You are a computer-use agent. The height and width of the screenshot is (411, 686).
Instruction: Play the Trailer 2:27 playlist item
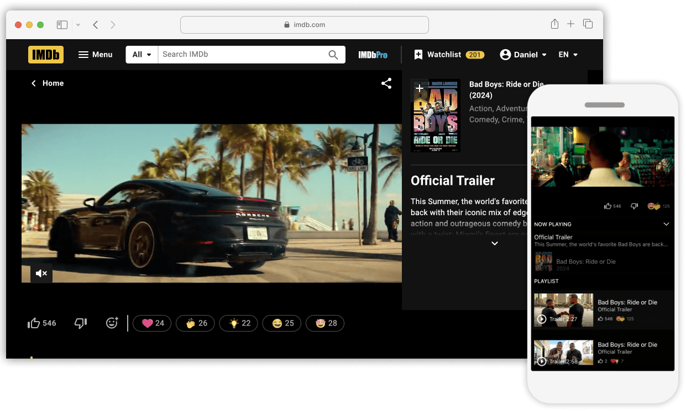[x=563, y=310]
